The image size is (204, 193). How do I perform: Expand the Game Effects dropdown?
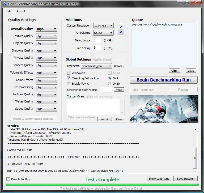coord(46,80)
